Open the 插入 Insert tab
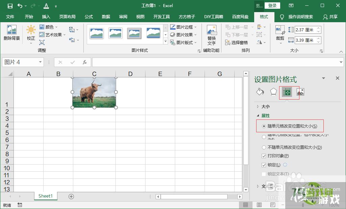 (x=46, y=17)
